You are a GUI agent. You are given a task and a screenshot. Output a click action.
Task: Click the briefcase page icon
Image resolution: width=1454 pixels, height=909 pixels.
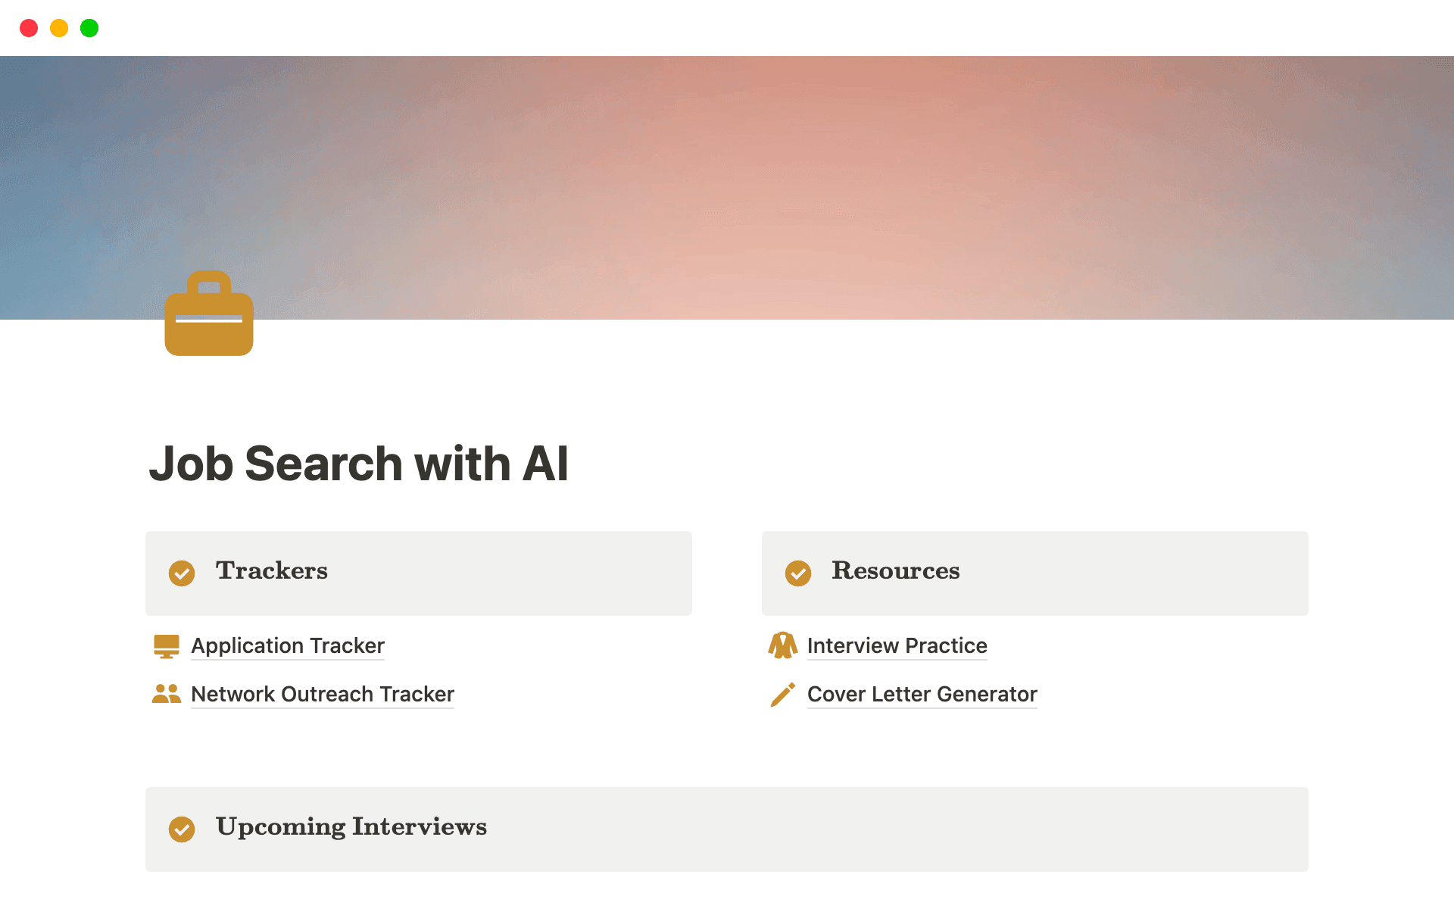click(x=208, y=313)
